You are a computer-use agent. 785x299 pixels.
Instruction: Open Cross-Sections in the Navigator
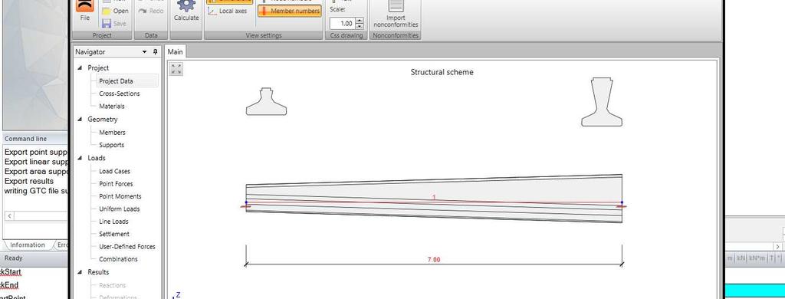tap(119, 94)
